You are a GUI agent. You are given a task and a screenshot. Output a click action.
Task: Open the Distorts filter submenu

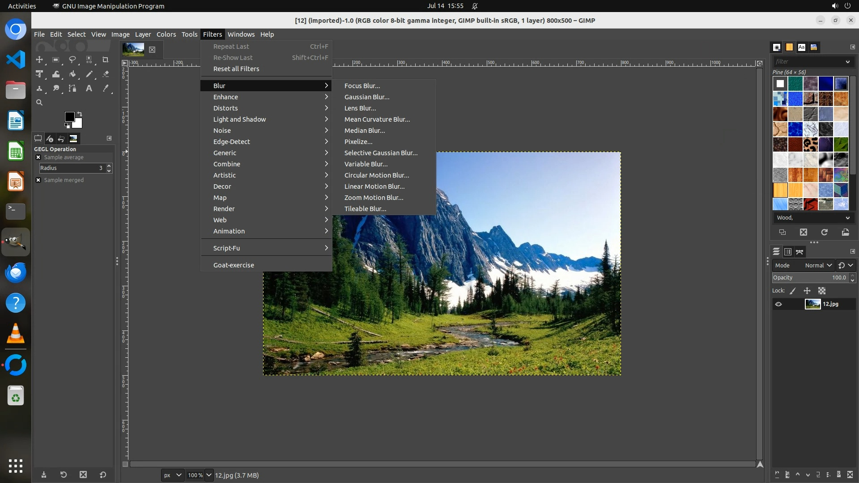click(225, 108)
